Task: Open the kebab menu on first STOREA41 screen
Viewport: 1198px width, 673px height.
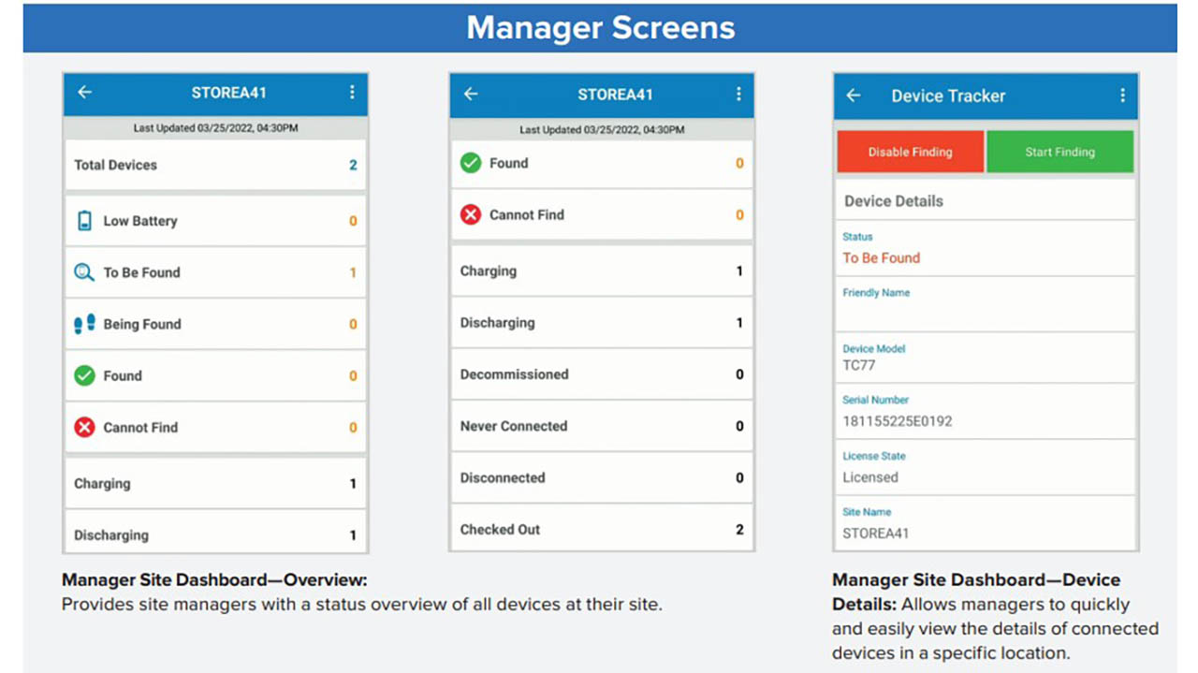Action: (x=353, y=93)
